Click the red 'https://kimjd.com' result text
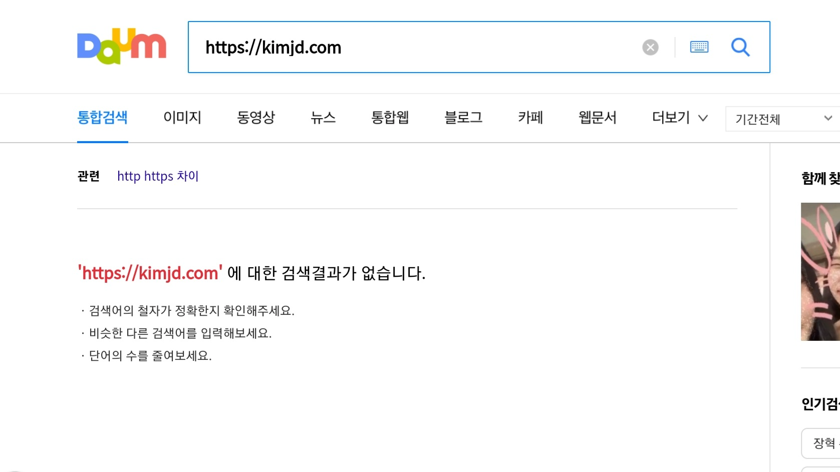The width and height of the screenshot is (840, 472). (149, 273)
